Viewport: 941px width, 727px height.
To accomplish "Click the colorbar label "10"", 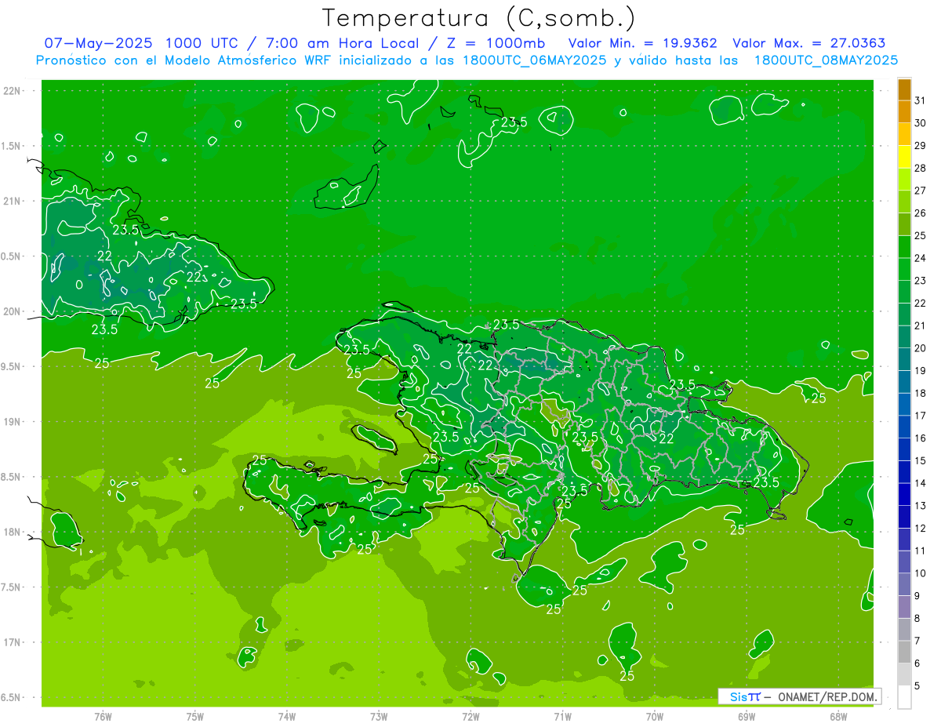I will (x=921, y=573).
